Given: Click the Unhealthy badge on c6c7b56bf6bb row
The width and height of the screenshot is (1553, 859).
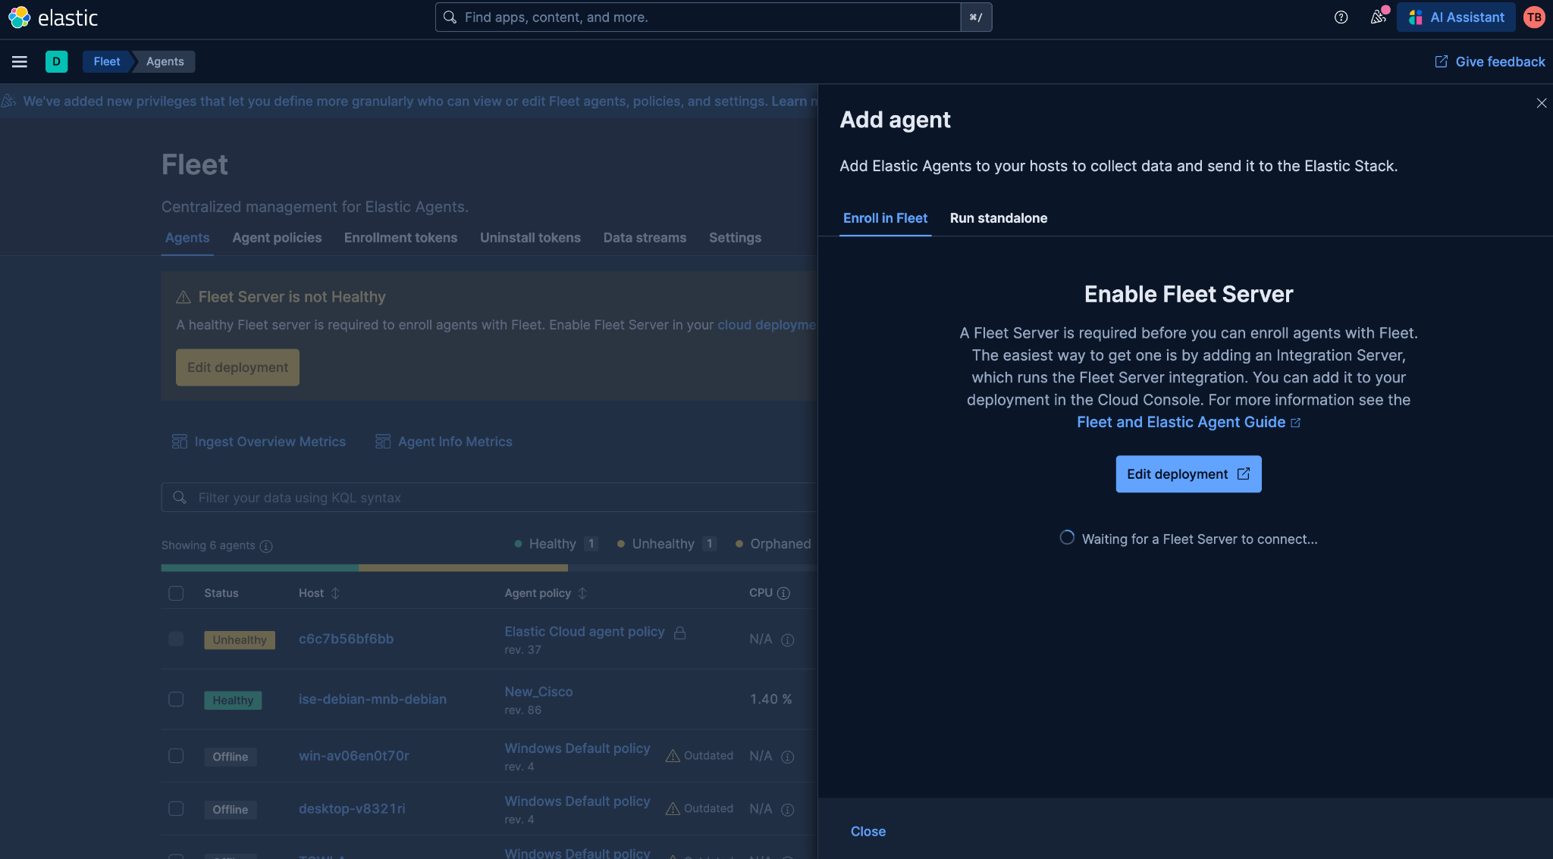Looking at the screenshot, I should [x=239, y=639].
